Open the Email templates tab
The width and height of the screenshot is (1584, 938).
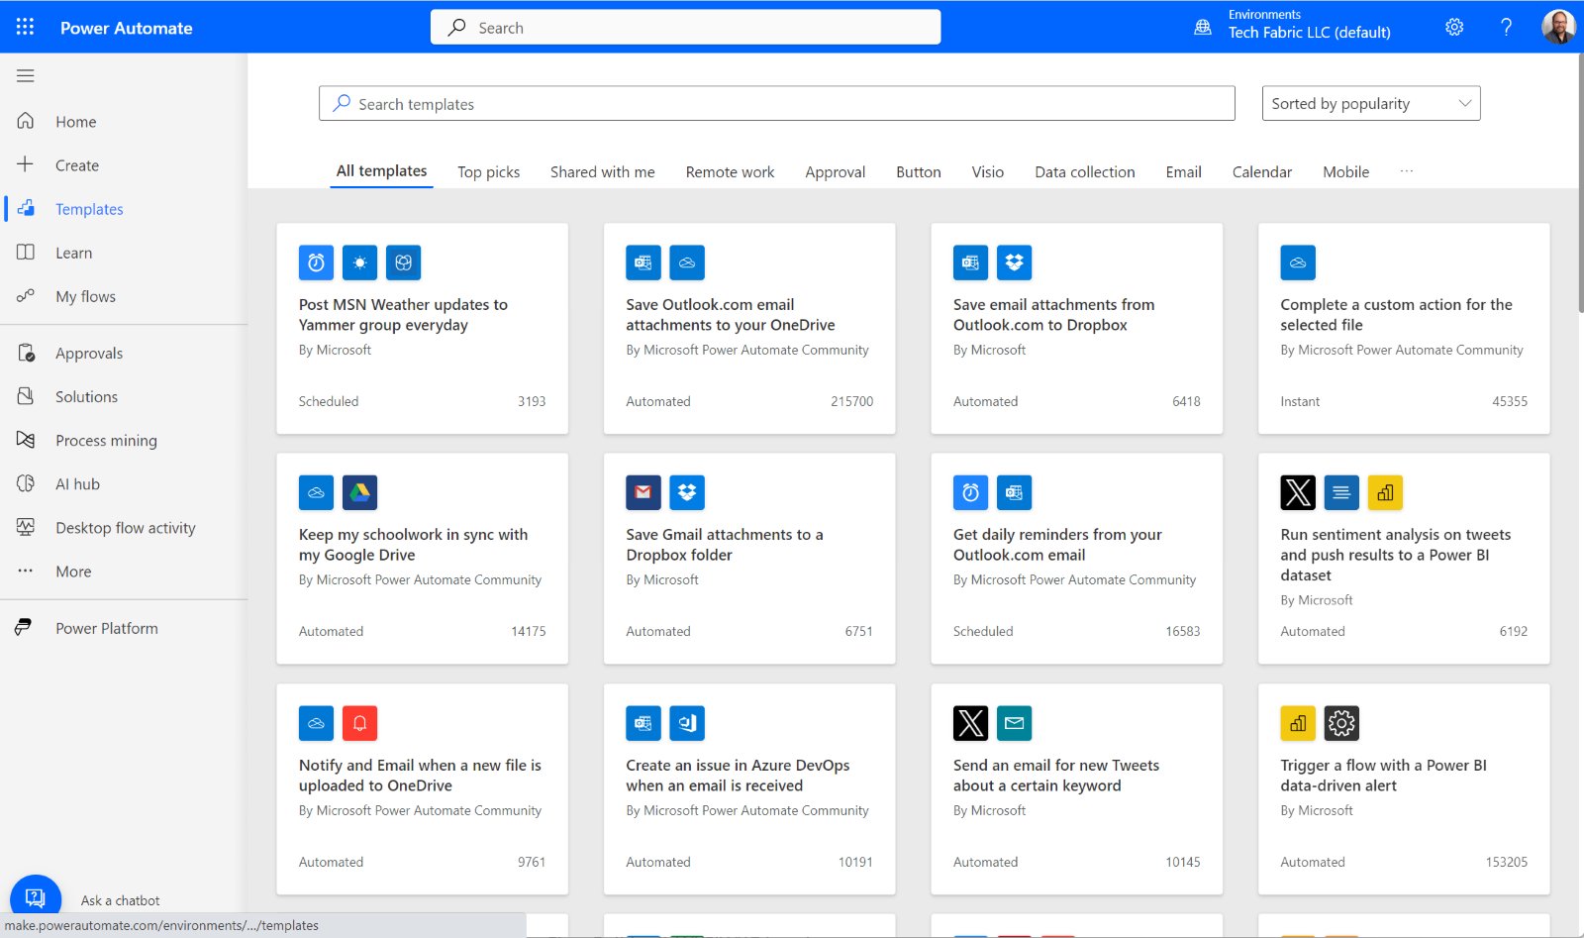click(1184, 172)
